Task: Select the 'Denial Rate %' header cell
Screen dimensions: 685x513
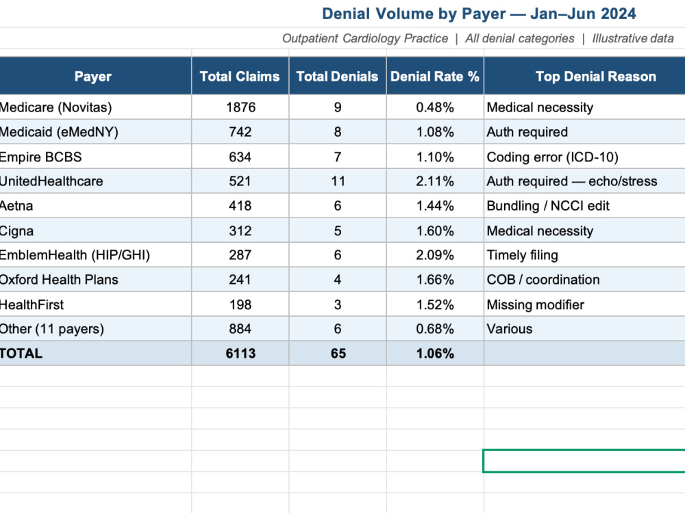Action: pyautogui.click(x=435, y=76)
